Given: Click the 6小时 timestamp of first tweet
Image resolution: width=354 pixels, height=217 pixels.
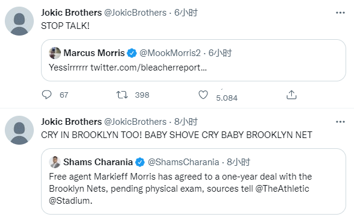Looking at the screenshot, I should 186,13.
